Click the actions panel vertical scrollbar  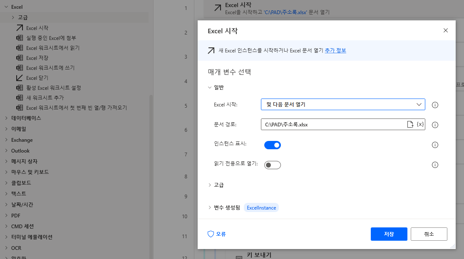click(151, 178)
